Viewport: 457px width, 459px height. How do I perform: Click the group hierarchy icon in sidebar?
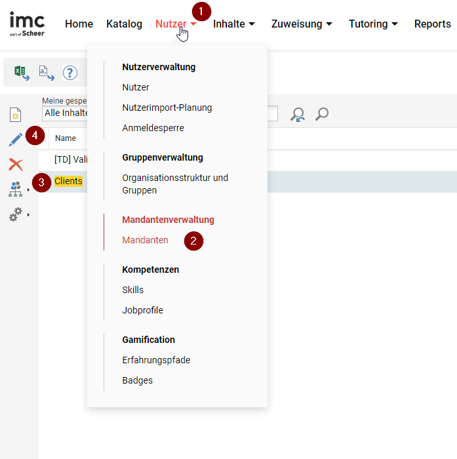coord(15,190)
